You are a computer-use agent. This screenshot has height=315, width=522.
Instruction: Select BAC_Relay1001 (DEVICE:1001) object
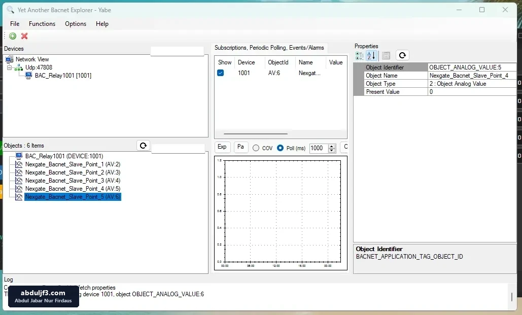(x=64, y=156)
